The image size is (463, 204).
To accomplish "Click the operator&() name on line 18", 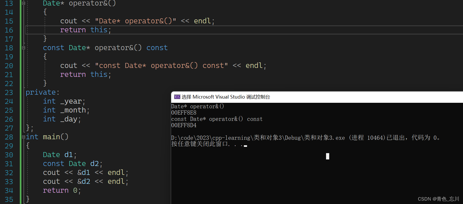I will pos(118,48).
